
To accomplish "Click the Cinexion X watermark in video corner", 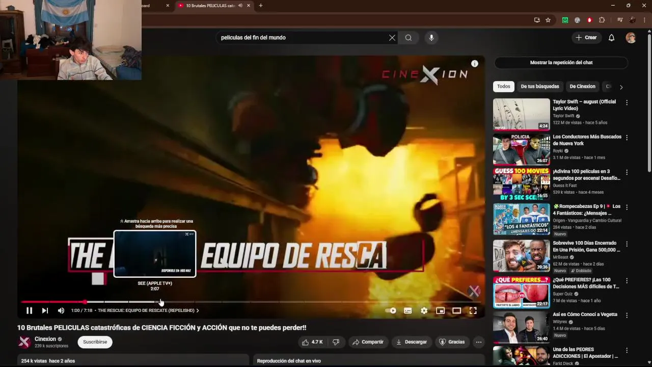I will click(474, 291).
